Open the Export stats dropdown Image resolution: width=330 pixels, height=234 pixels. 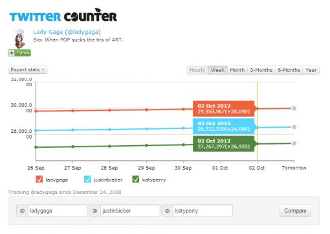[x=28, y=70]
